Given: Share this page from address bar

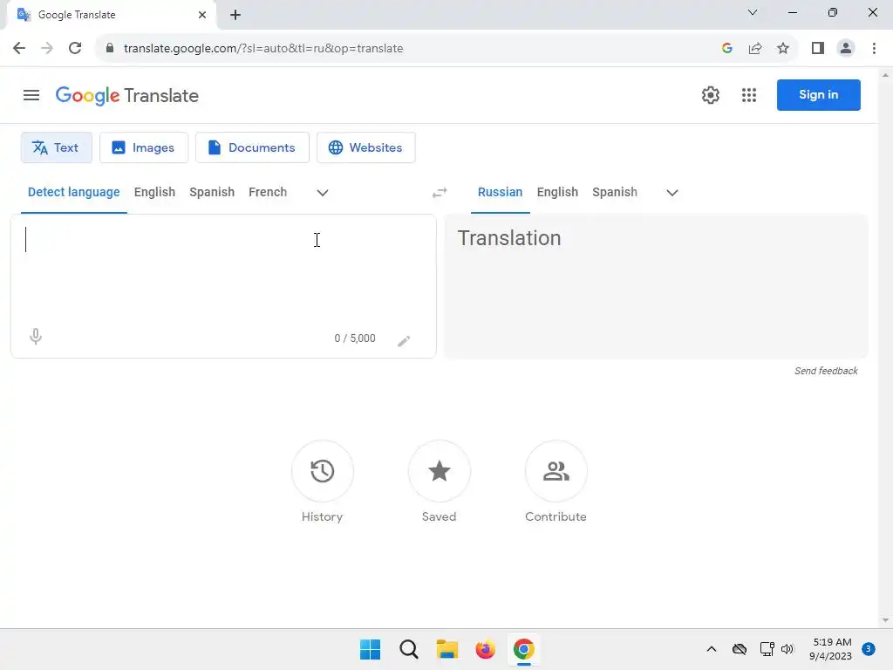Looking at the screenshot, I should [755, 48].
